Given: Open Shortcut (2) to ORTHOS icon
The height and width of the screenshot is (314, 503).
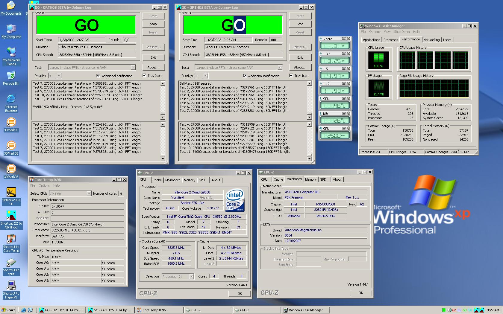Looking at the screenshot, I should tap(11, 220).
